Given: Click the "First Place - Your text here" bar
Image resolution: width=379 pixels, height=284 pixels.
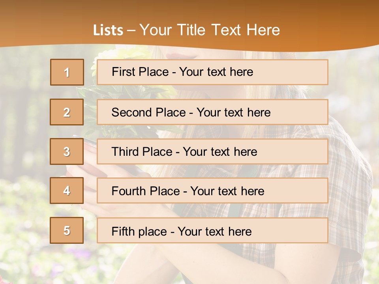Looking at the screenshot, I should click(212, 72).
